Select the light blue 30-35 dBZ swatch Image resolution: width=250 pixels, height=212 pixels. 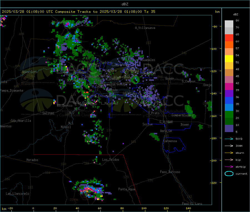(x=229, y=108)
